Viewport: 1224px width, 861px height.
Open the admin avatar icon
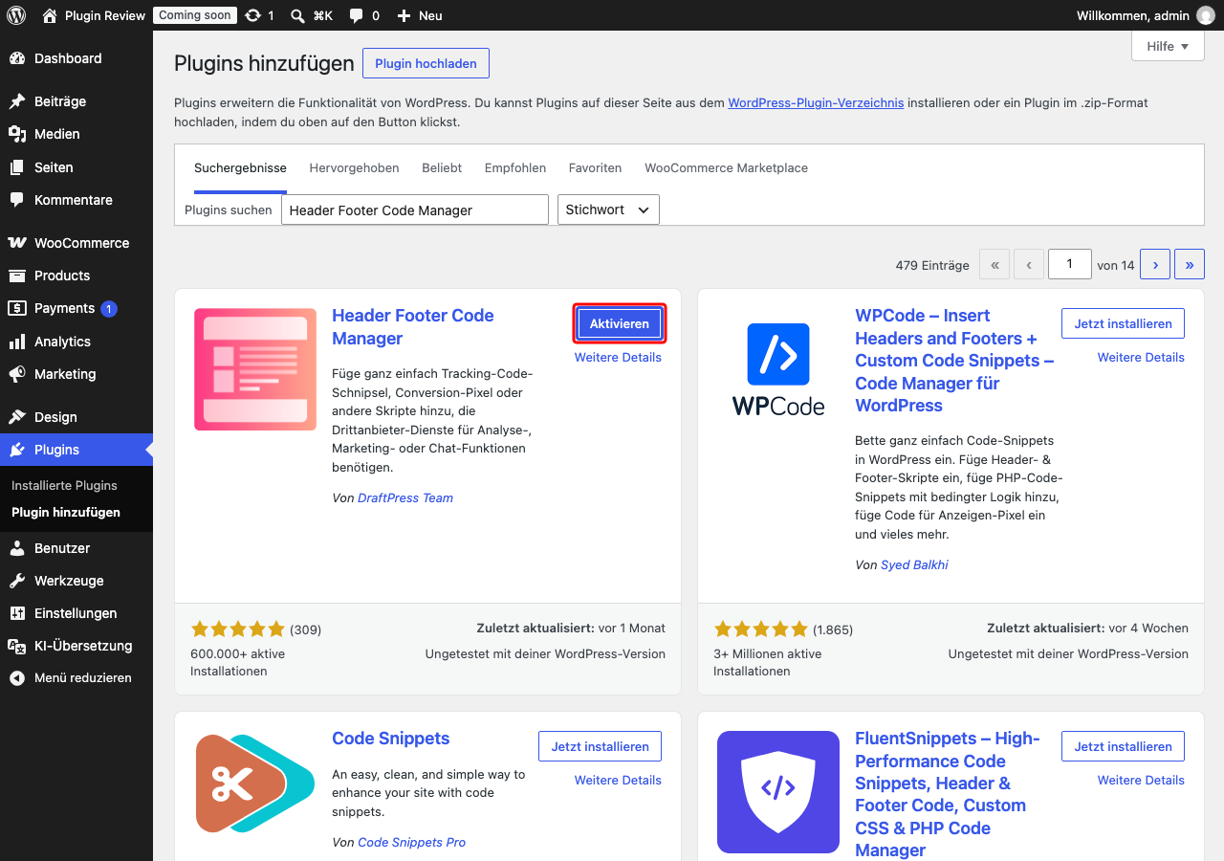coord(1206,15)
